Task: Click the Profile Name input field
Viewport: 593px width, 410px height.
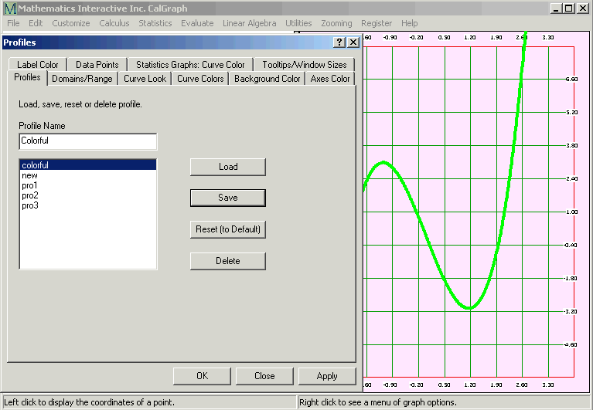Action: pos(88,141)
